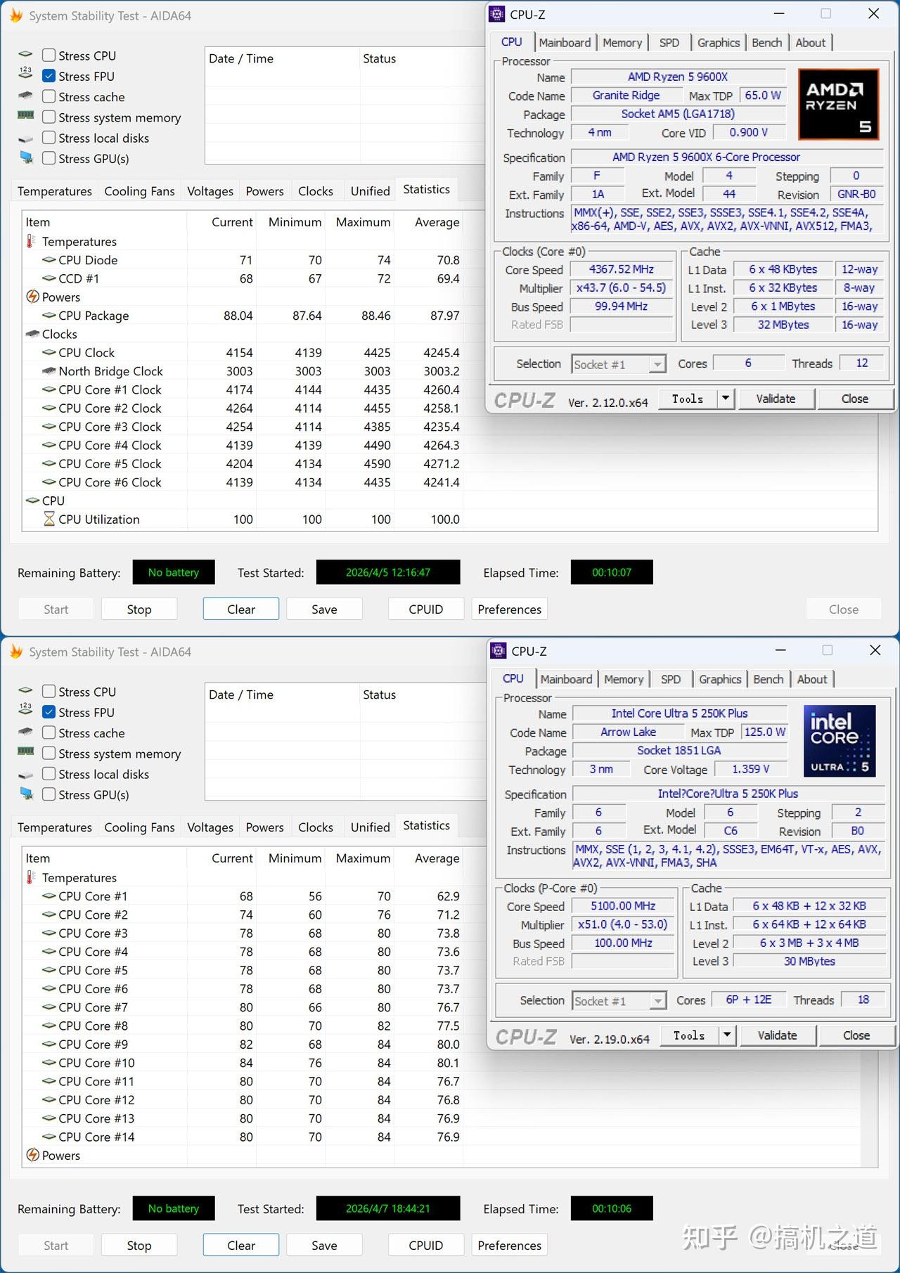Viewport: 900px width, 1273px height.
Task: Click Save button in bottom AIDA64 window
Action: click(x=324, y=1246)
